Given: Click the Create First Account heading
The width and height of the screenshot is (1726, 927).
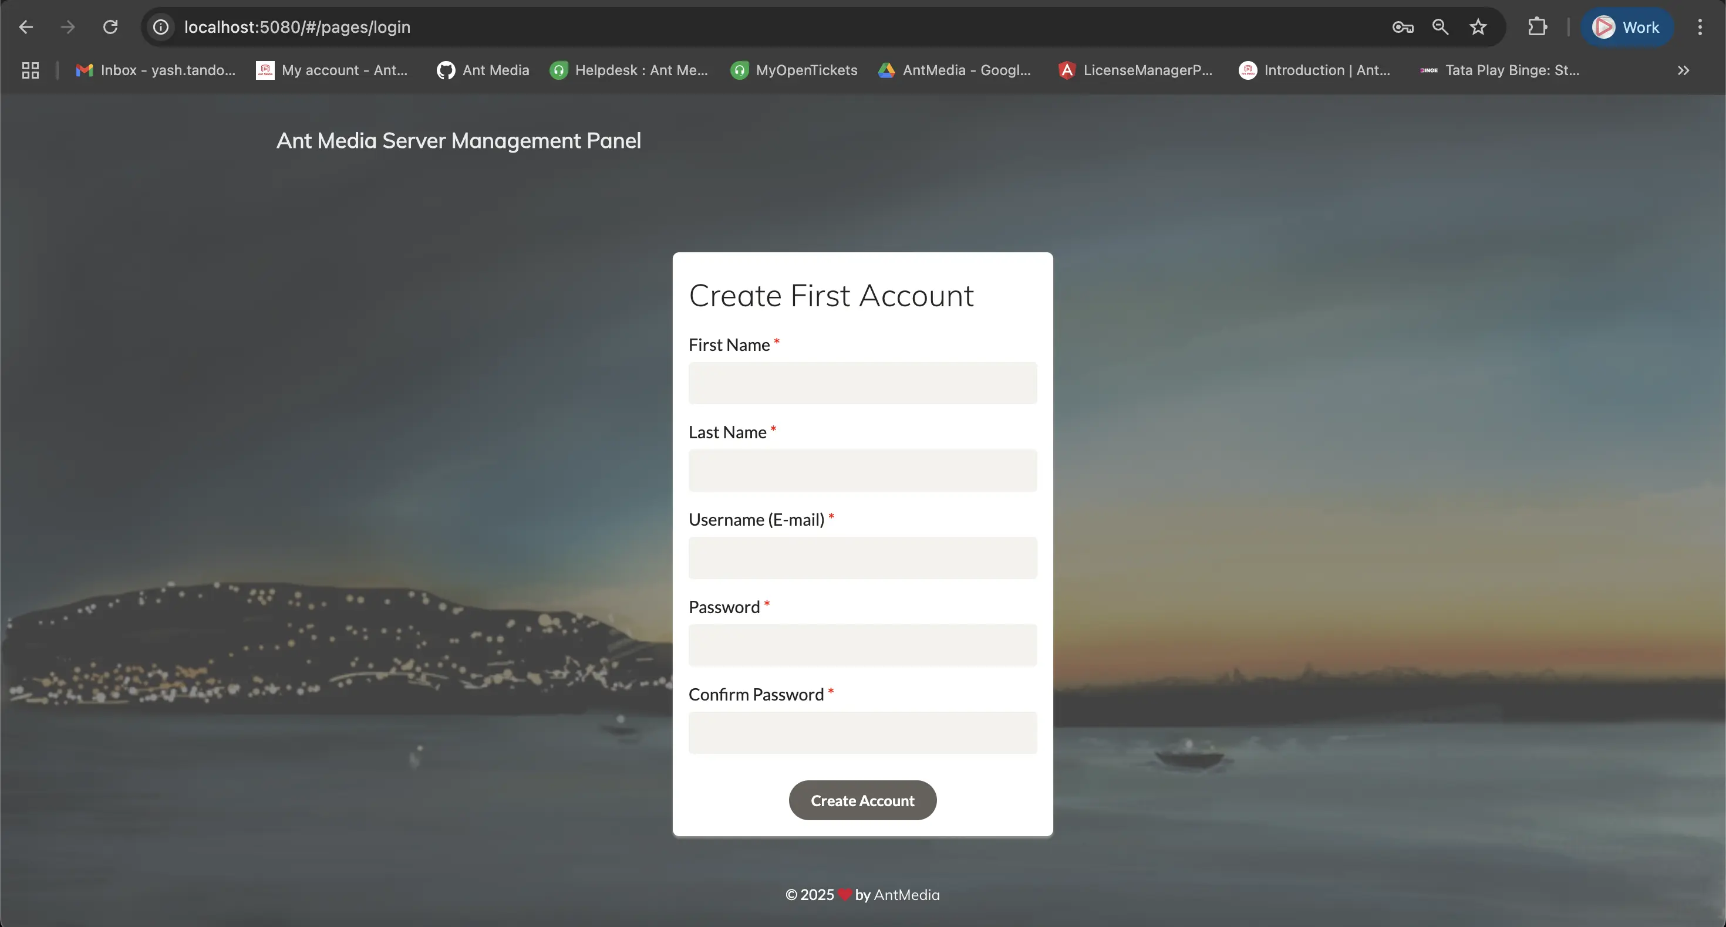Looking at the screenshot, I should click(831, 295).
